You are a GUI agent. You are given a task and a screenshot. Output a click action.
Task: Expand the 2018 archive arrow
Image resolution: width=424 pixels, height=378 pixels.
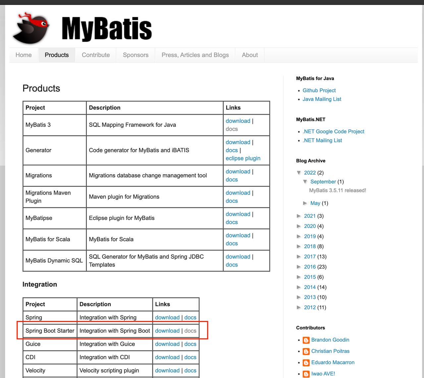pos(299,246)
